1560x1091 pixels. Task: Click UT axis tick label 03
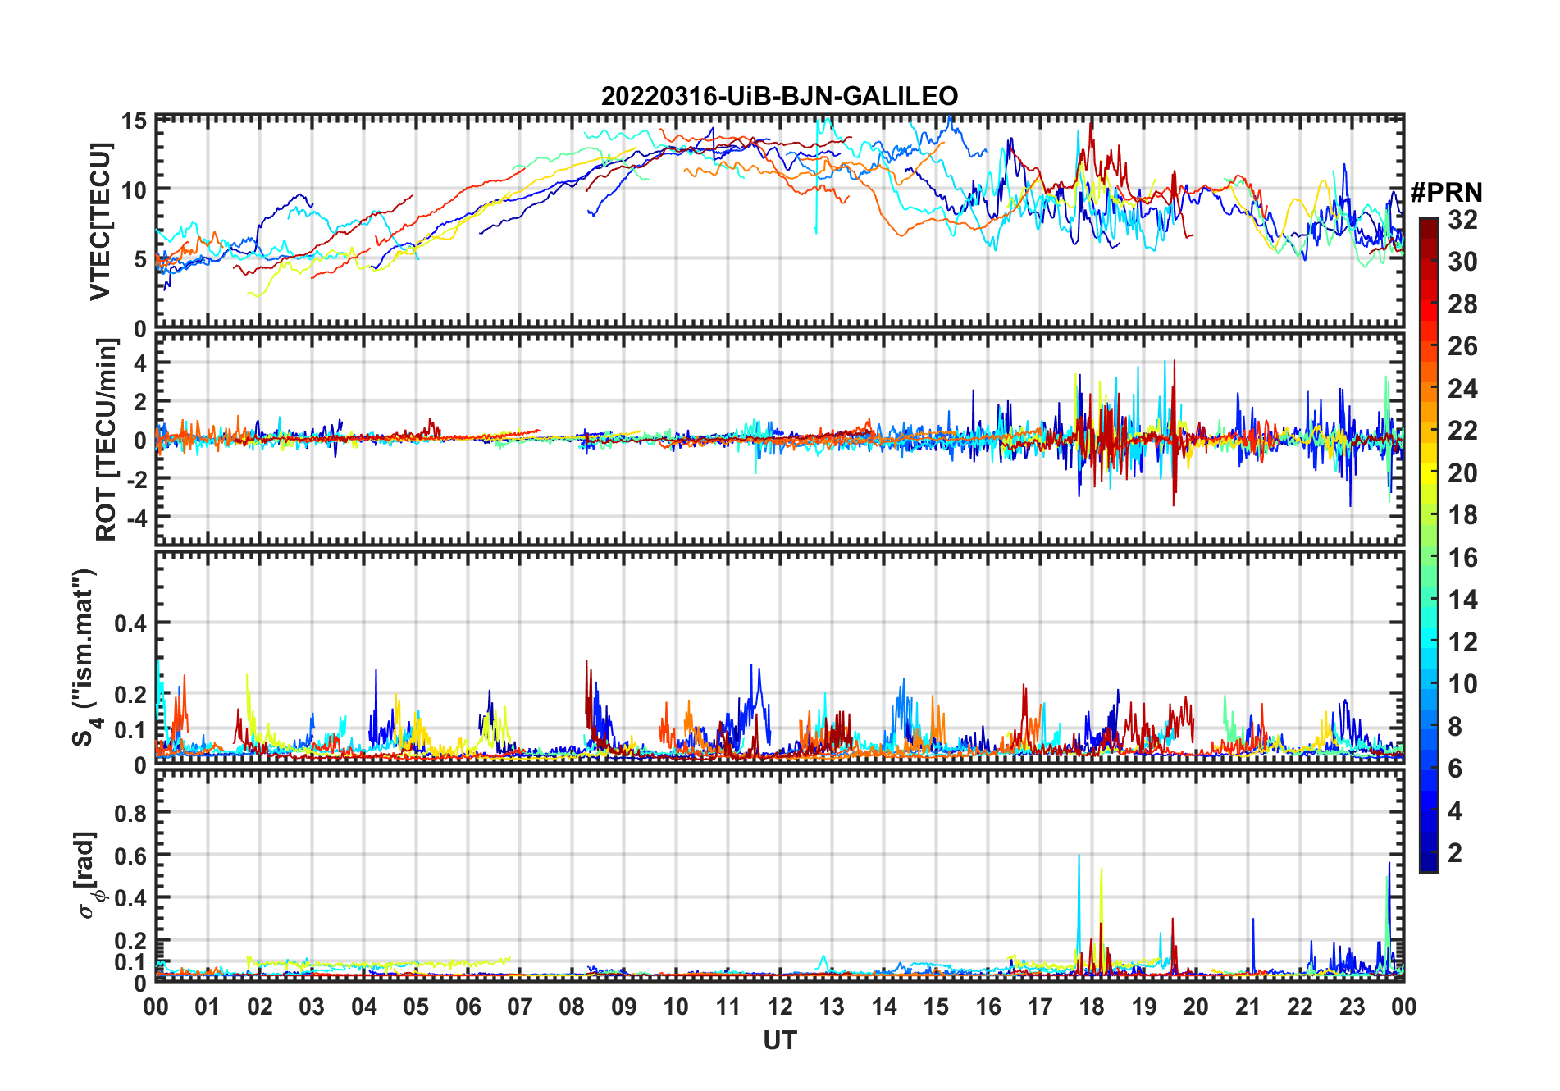pyautogui.click(x=312, y=1007)
